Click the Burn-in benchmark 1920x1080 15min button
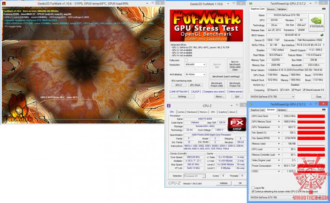 235,66
